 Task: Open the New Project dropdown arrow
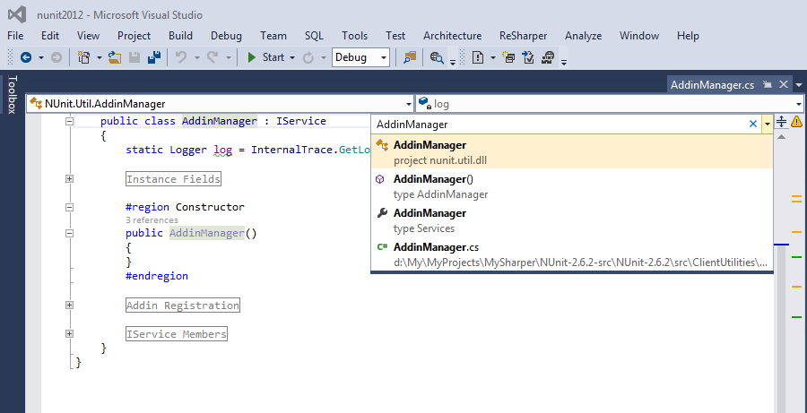100,57
